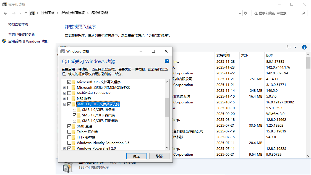Click the refresh button next to address bar

click(245, 13)
